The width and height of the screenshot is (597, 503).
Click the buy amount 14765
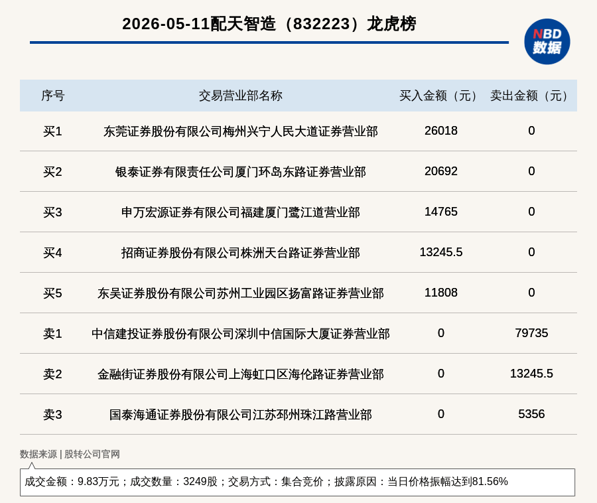click(441, 211)
